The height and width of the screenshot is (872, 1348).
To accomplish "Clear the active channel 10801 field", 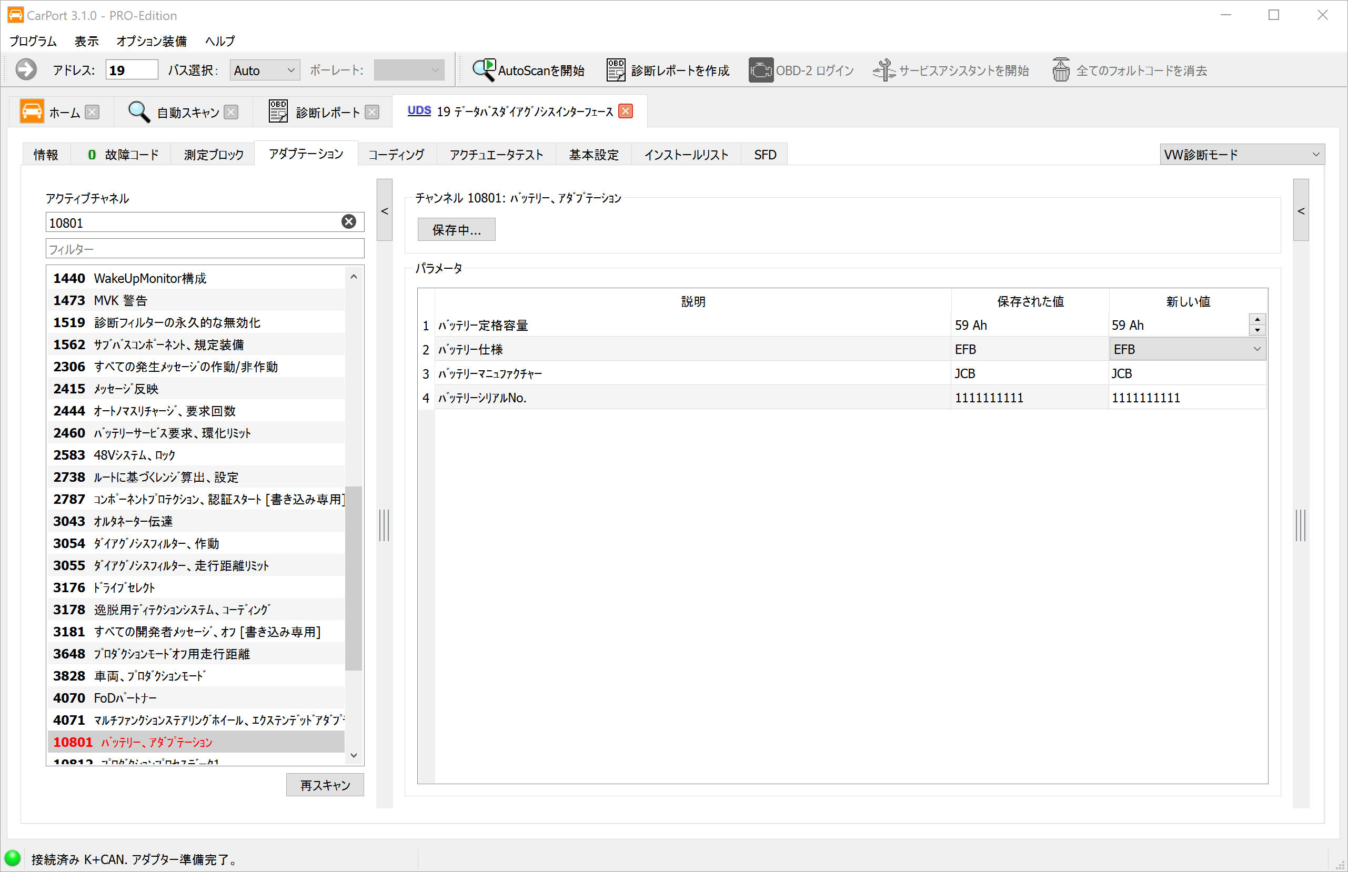I will pyautogui.click(x=349, y=222).
